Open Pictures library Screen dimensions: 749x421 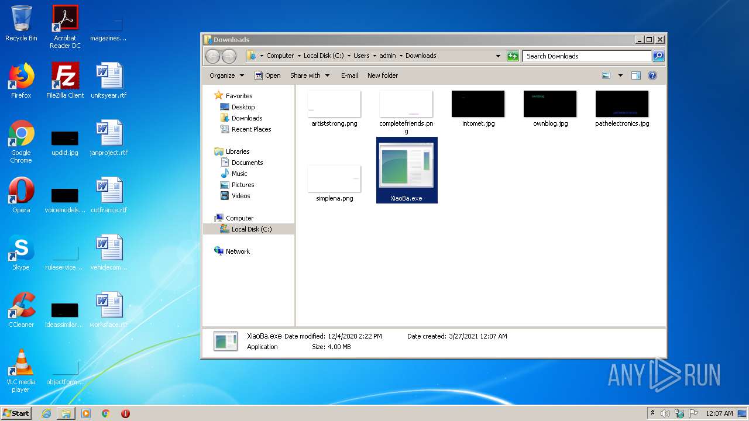[x=237, y=185]
